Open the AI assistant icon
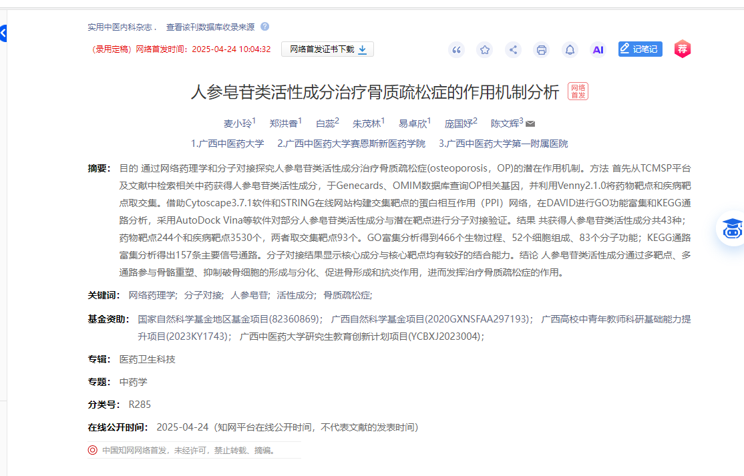This screenshot has height=476, width=744. coord(597,49)
